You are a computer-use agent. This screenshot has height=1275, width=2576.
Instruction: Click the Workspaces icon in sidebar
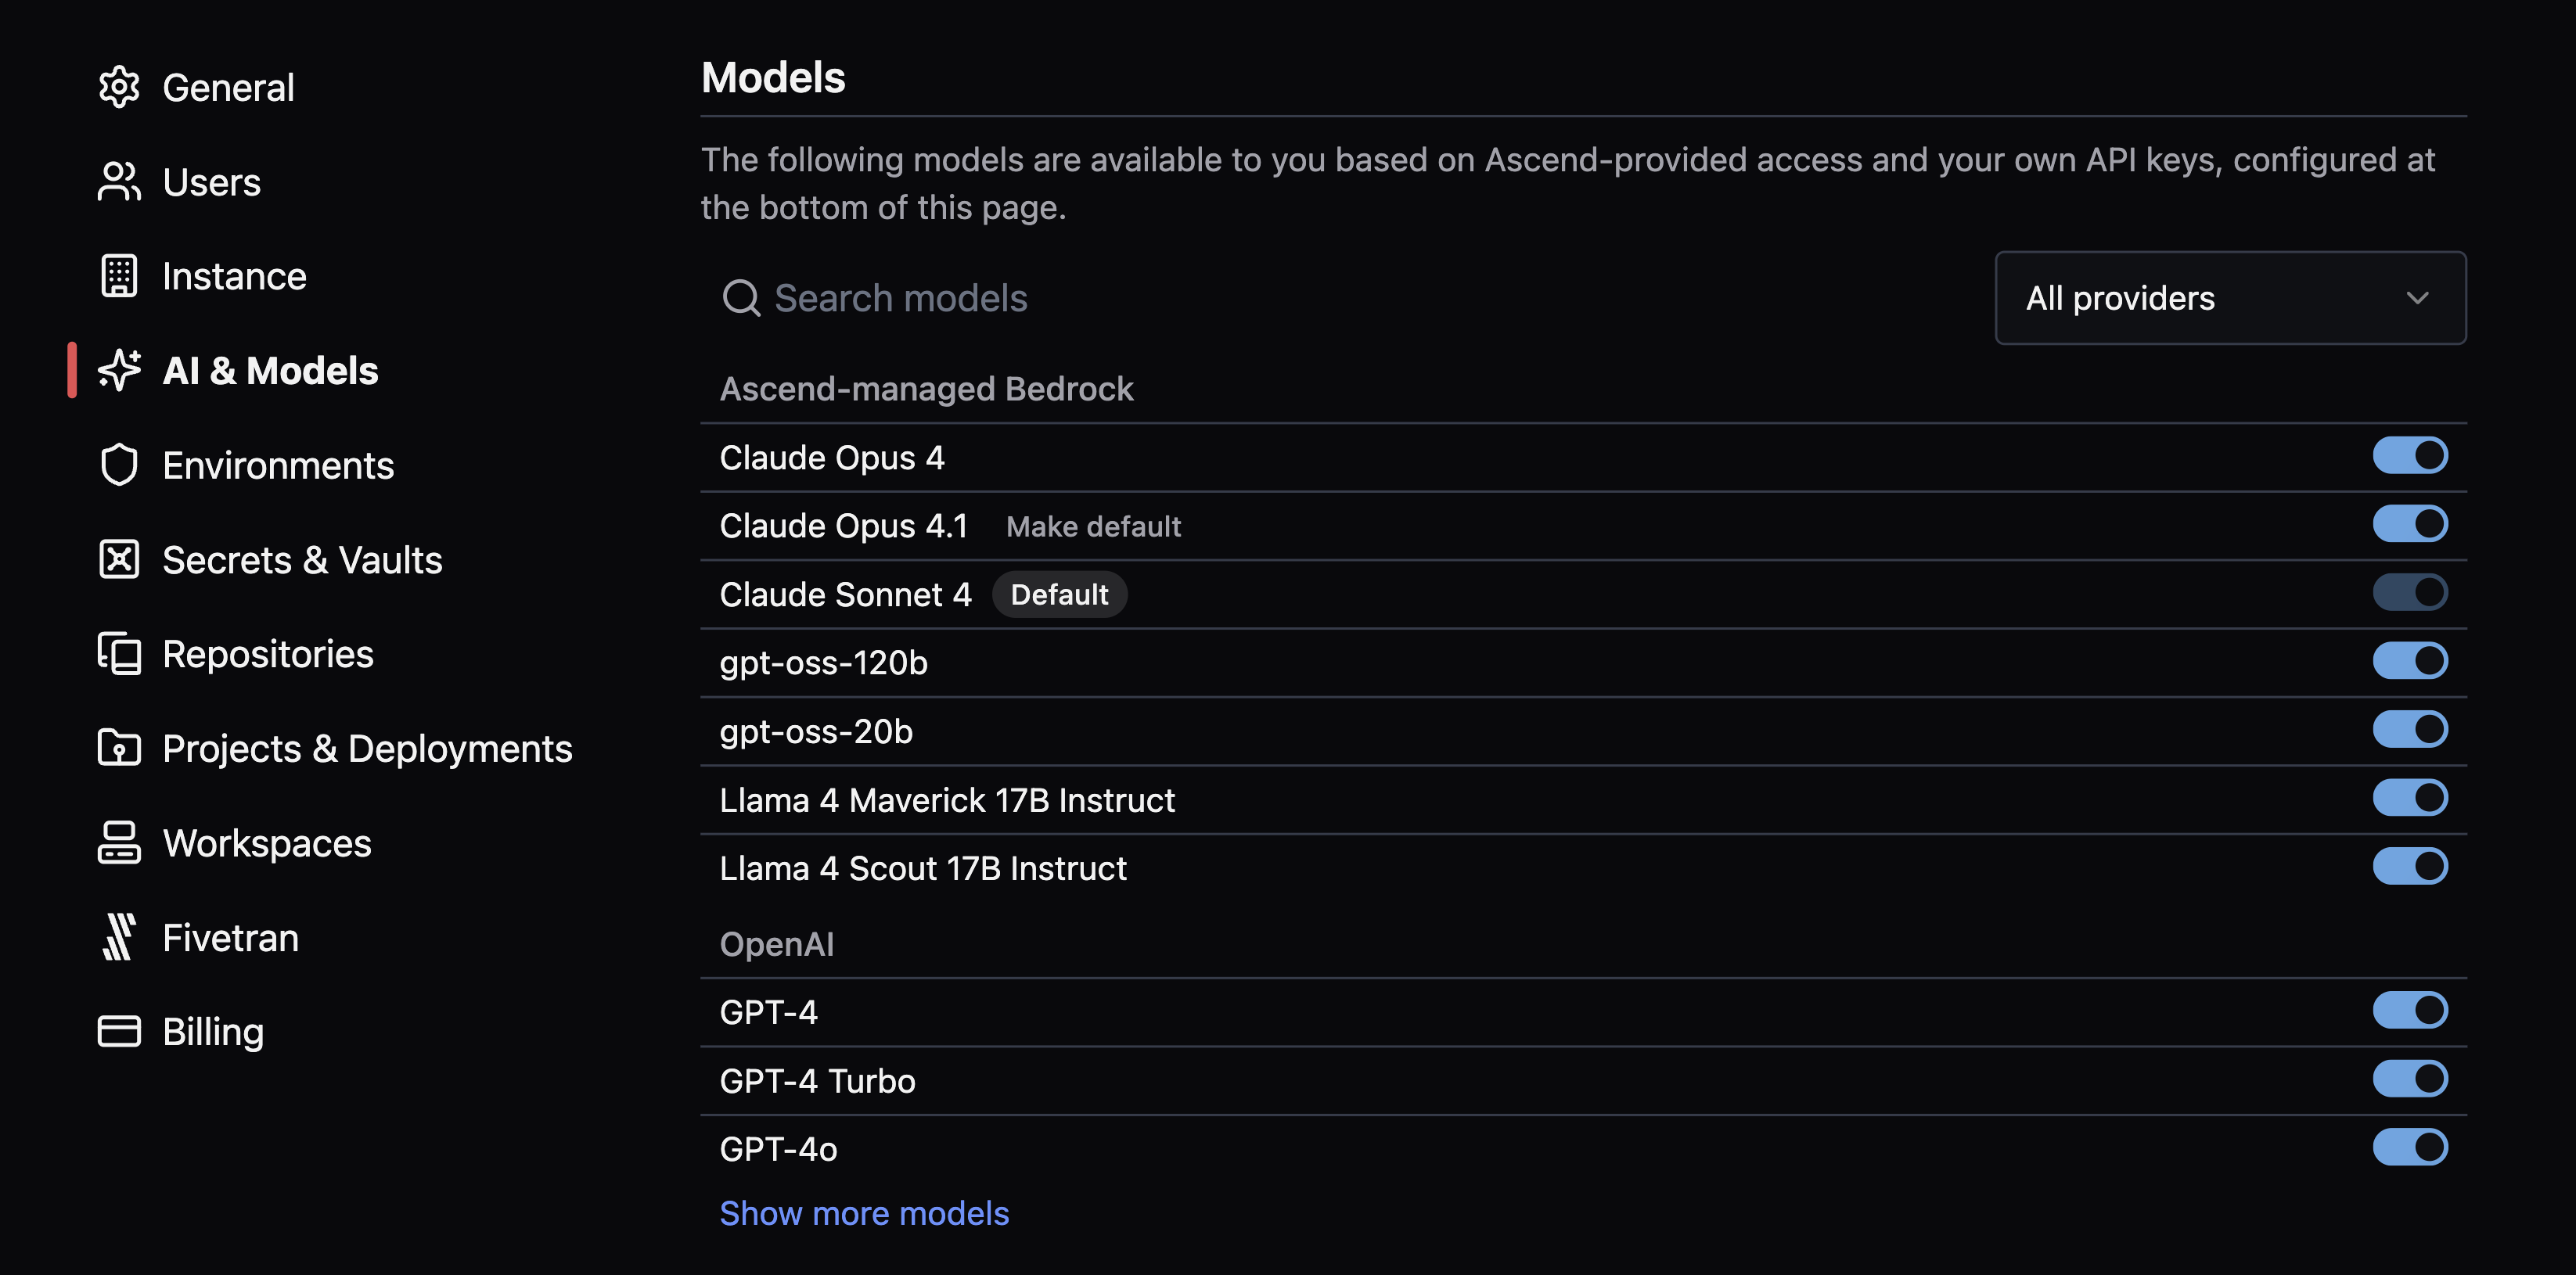click(119, 843)
